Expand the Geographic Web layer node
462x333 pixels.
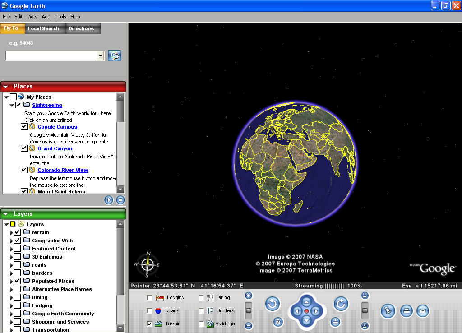(11, 241)
